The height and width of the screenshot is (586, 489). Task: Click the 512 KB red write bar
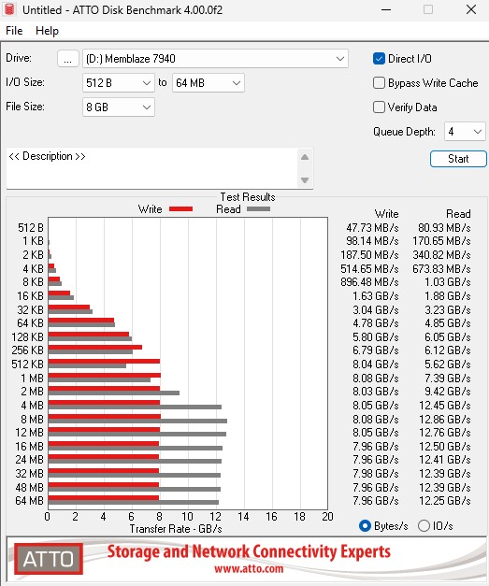coord(104,362)
